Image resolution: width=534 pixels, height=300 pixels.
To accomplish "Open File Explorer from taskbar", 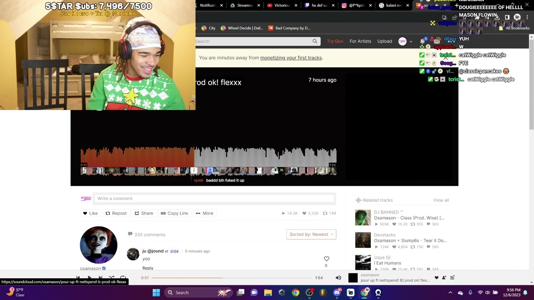I will [x=268, y=292].
